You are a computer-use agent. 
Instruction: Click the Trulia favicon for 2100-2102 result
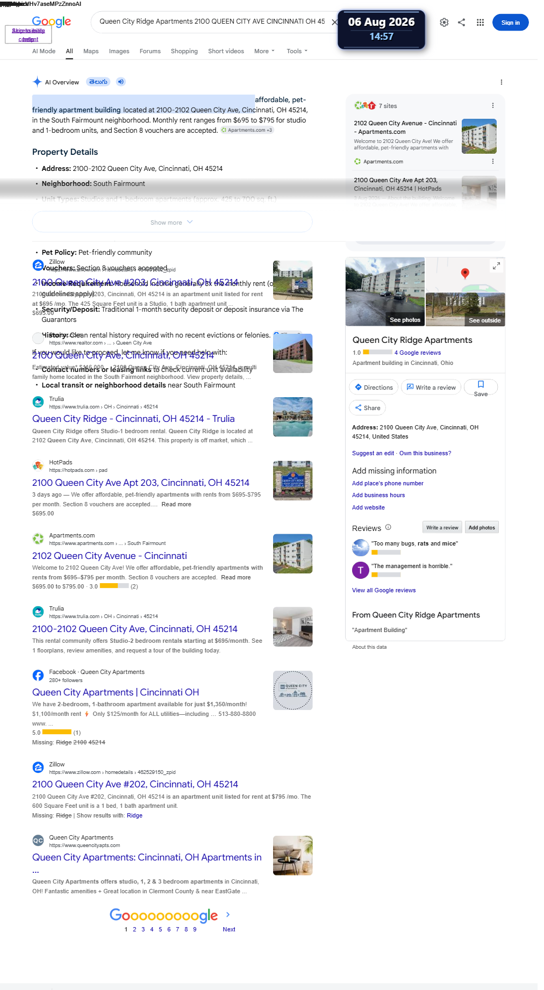point(38,612)
